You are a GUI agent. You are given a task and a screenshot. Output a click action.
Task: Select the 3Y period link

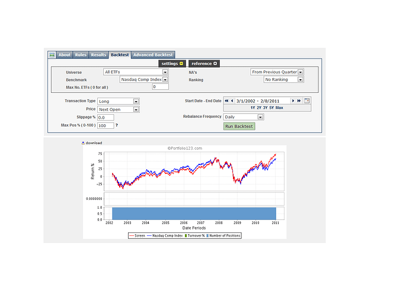point(266,108)
